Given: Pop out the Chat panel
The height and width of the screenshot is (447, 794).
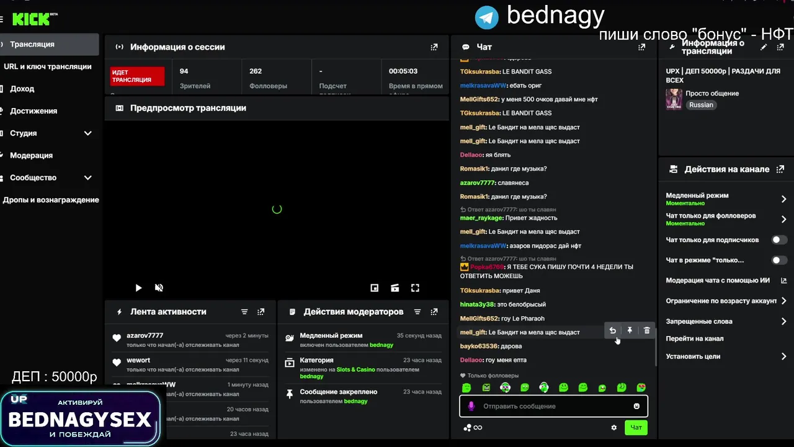Looking at the screenshot, I should click(642, 47).
